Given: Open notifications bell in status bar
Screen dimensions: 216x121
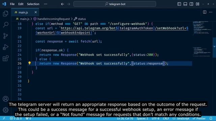Looking at the screenshot, I should coord(211,118).
